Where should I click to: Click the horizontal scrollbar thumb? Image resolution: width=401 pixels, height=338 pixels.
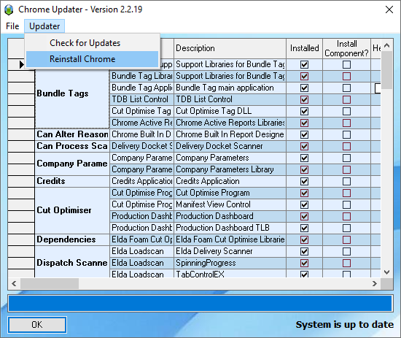tap(50, 283)
